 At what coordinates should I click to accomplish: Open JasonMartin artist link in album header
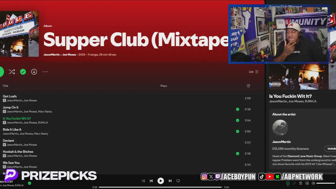tap(51, 55)
